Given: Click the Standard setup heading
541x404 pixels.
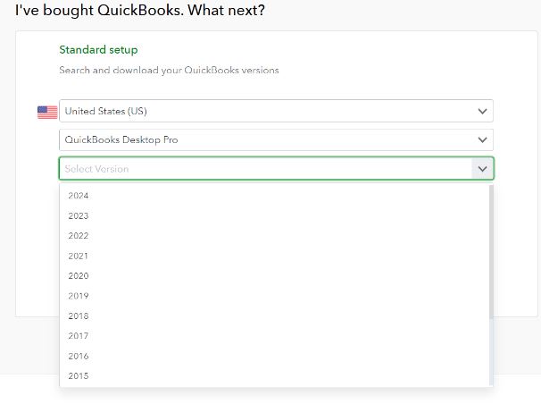Looking at the screenshot, I should tap(98, 50).
